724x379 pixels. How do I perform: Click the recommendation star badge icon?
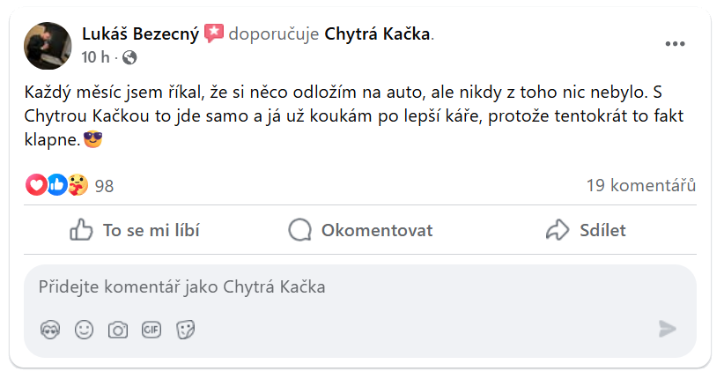(214, 33)
